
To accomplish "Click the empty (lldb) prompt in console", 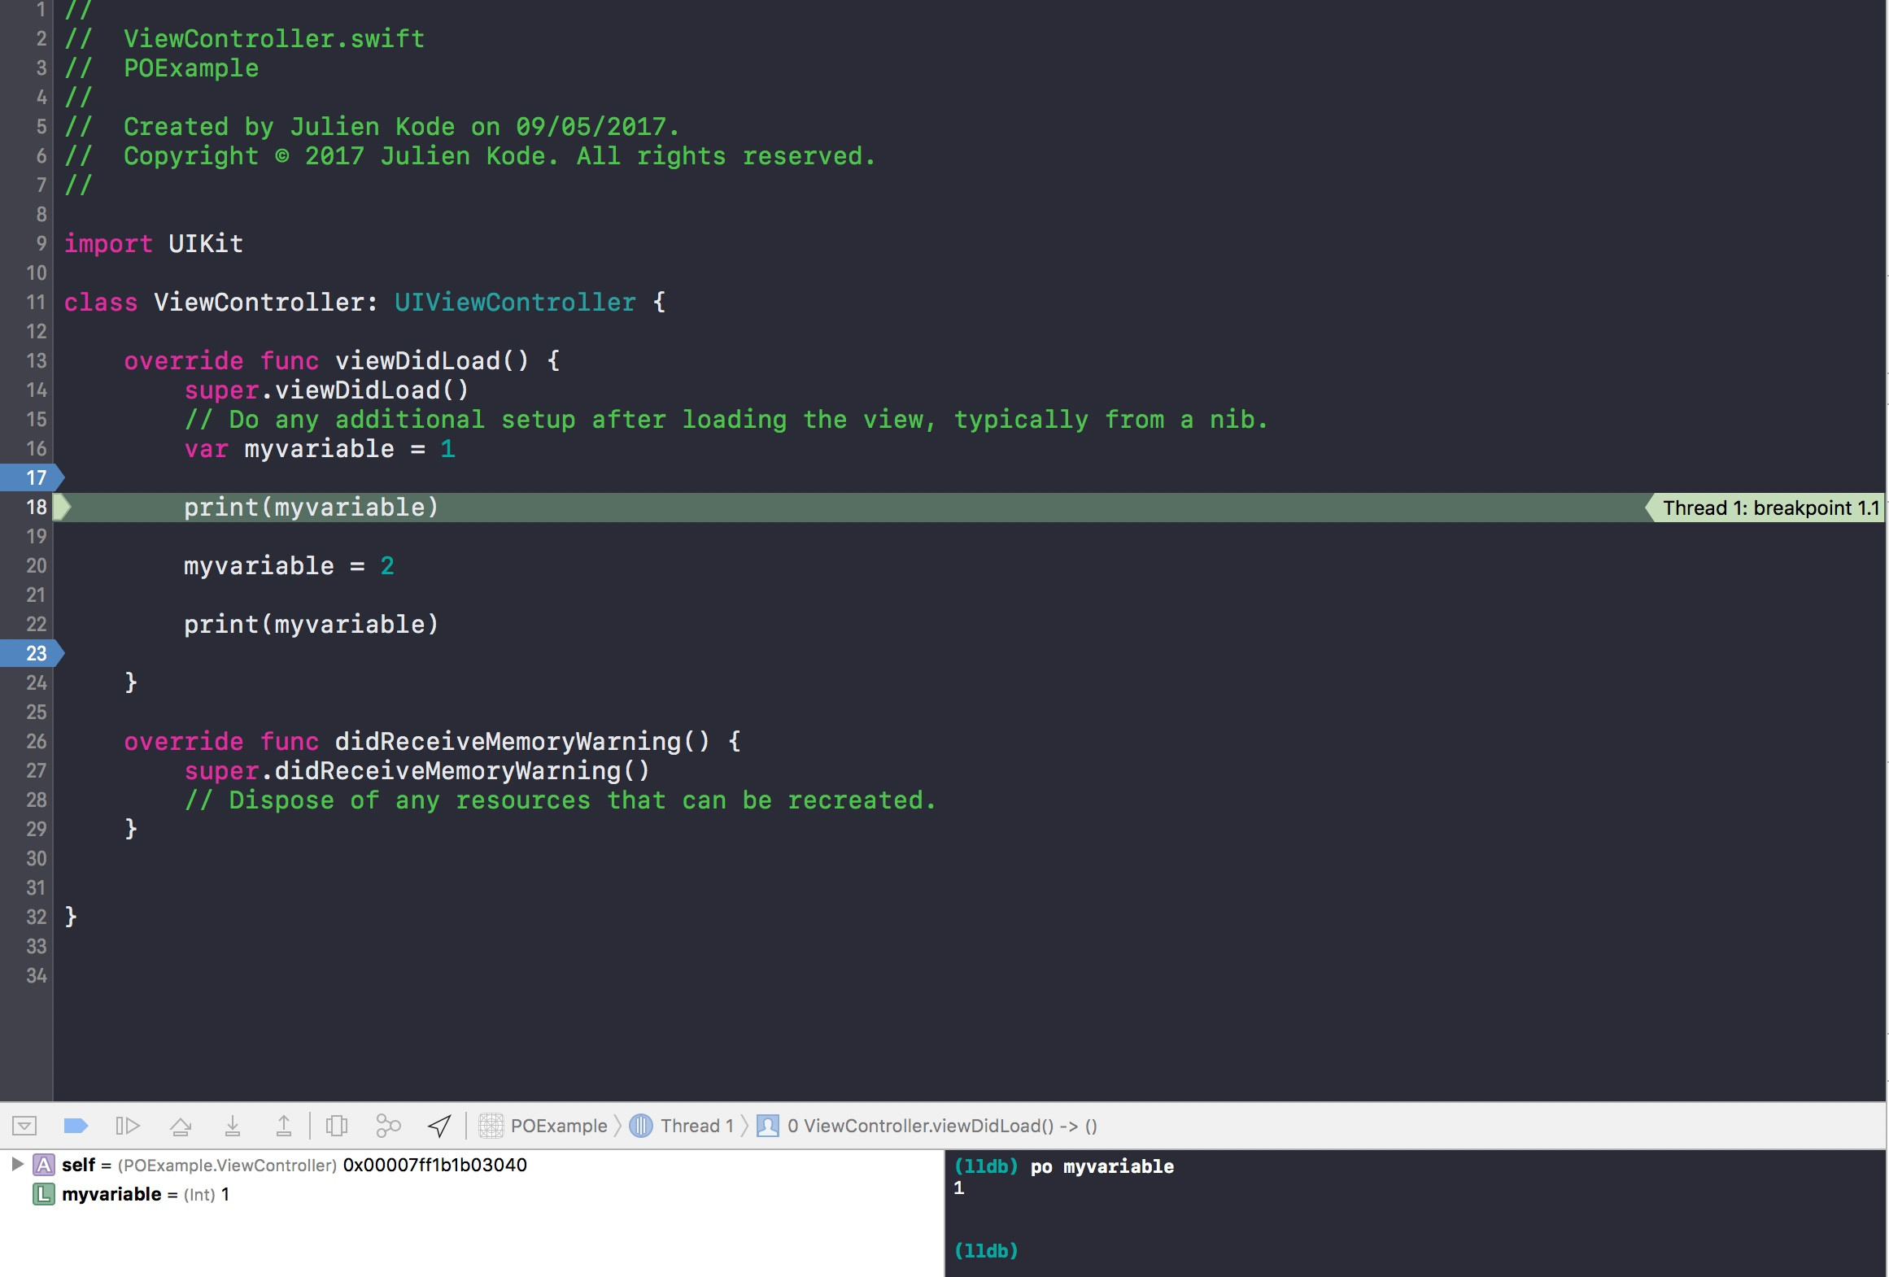I will coord(986,1251).
